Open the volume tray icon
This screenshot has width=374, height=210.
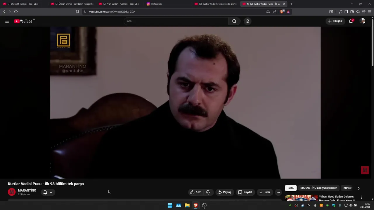[x=351, y=205]
